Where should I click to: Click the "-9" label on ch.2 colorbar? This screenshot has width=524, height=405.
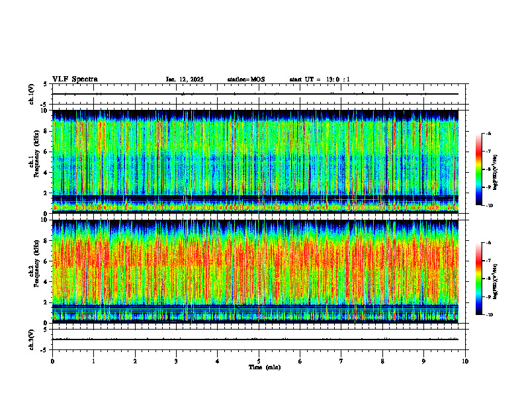pyautogui.click(x=488, y=296)
